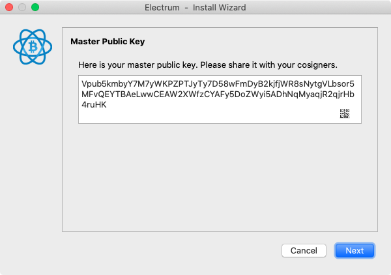The height and width of the screenshot is (275, 391).
Task: Click the "Electrum - Install Wizard" title bar
Action: pos(195,7)
